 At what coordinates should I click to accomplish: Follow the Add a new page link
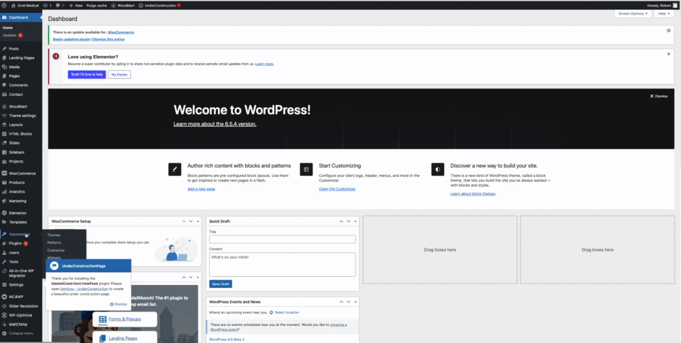click(201, 189)
